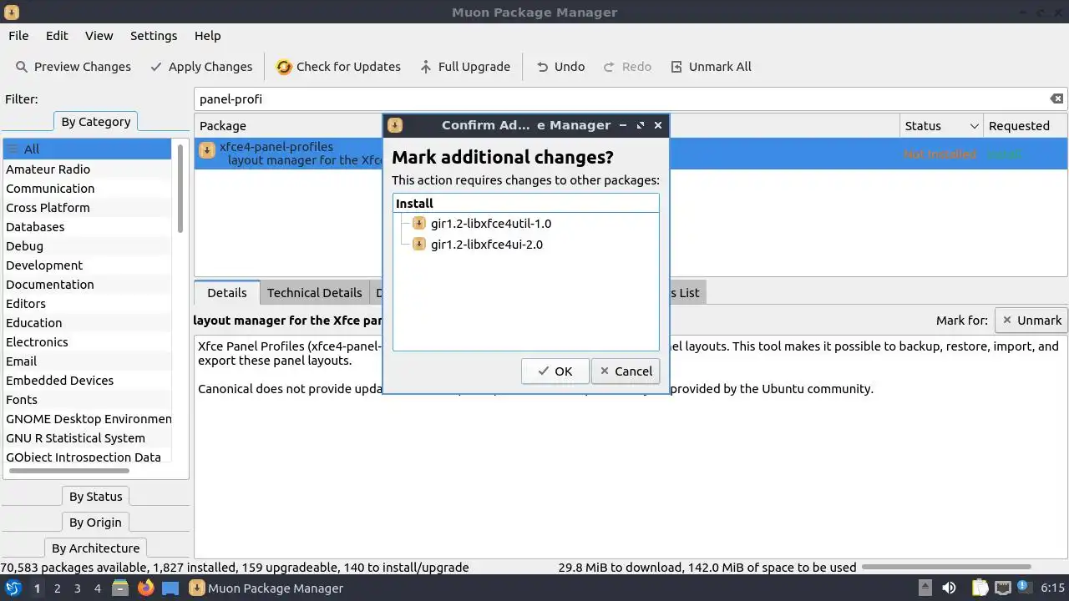The height and width of the screenshot is (601, 1069).
Task: Switch to the Details tab
Action: 226,293
